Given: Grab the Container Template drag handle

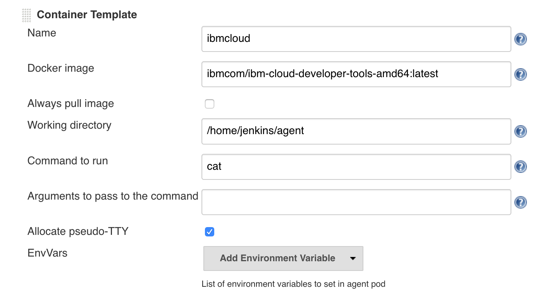Looking at the screenshot, I should tap(26, 16).
